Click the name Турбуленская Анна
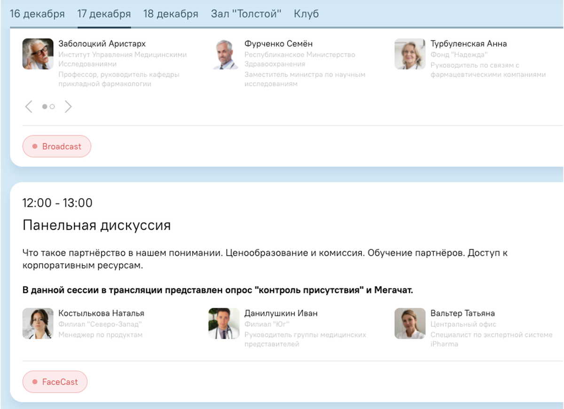Image resolution: width=564 pixels, height=409 pixels. click(469, 44)
